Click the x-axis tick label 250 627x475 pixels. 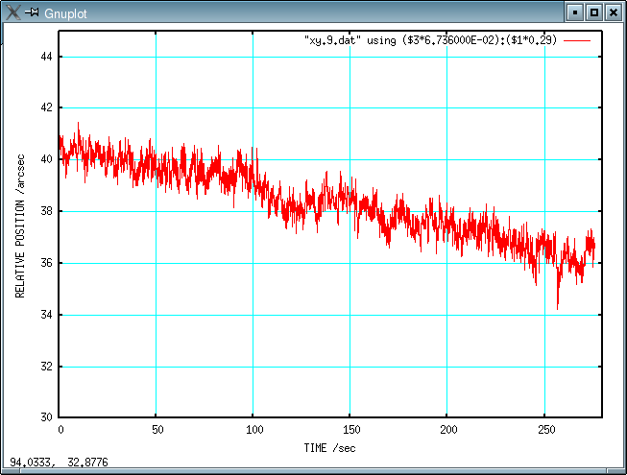546,430
